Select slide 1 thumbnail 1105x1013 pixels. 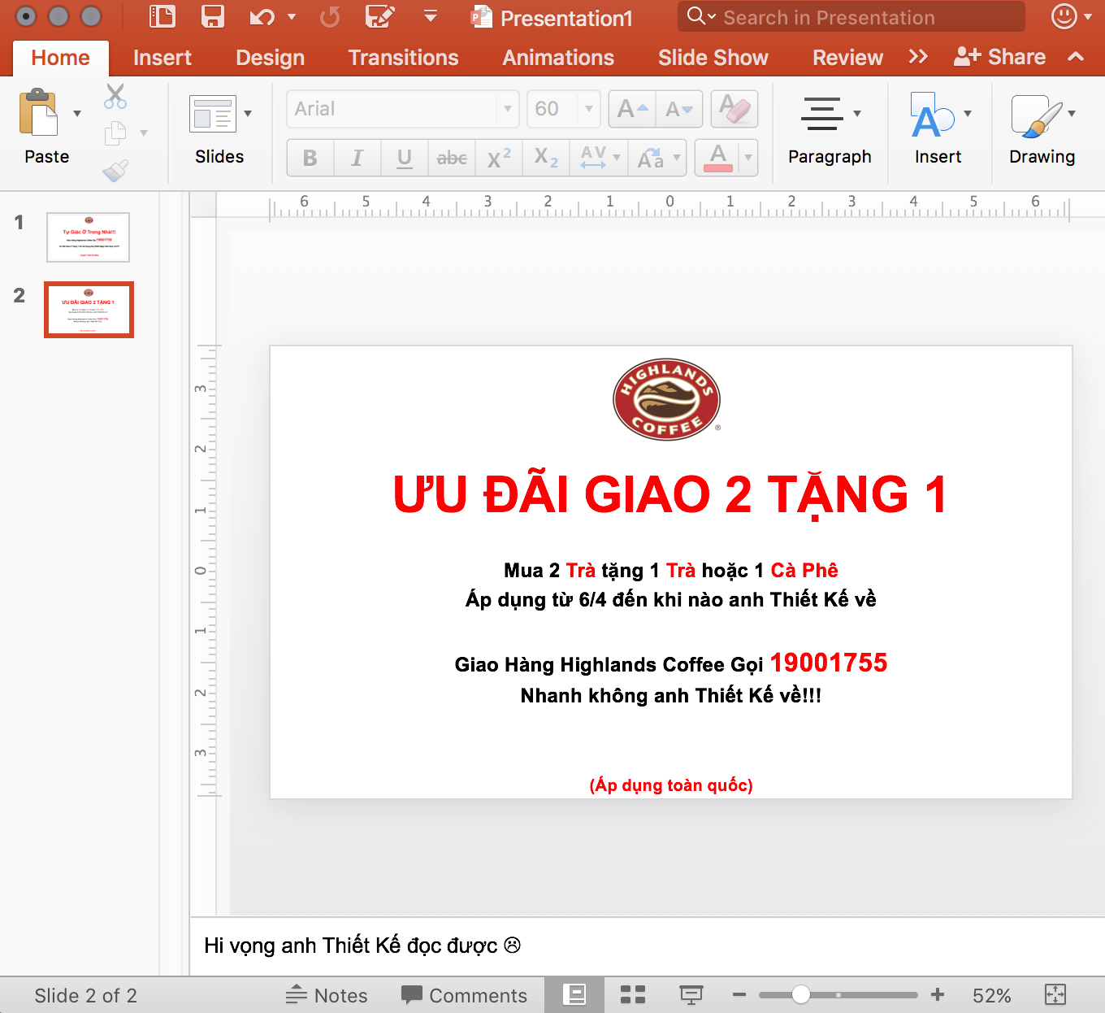point(89,237)
